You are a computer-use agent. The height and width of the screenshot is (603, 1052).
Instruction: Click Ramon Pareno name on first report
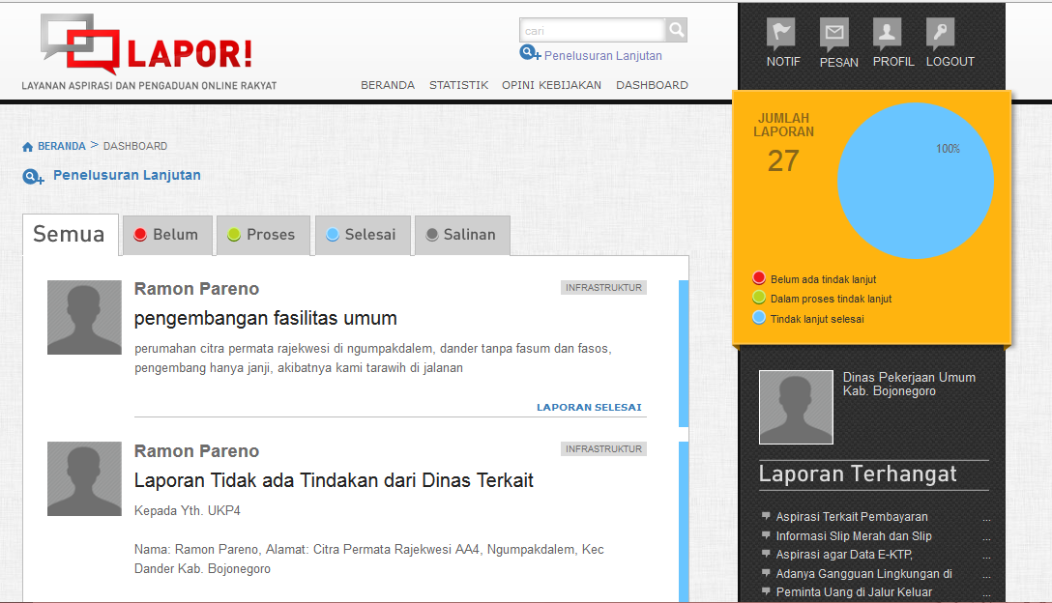pos(196,289)
